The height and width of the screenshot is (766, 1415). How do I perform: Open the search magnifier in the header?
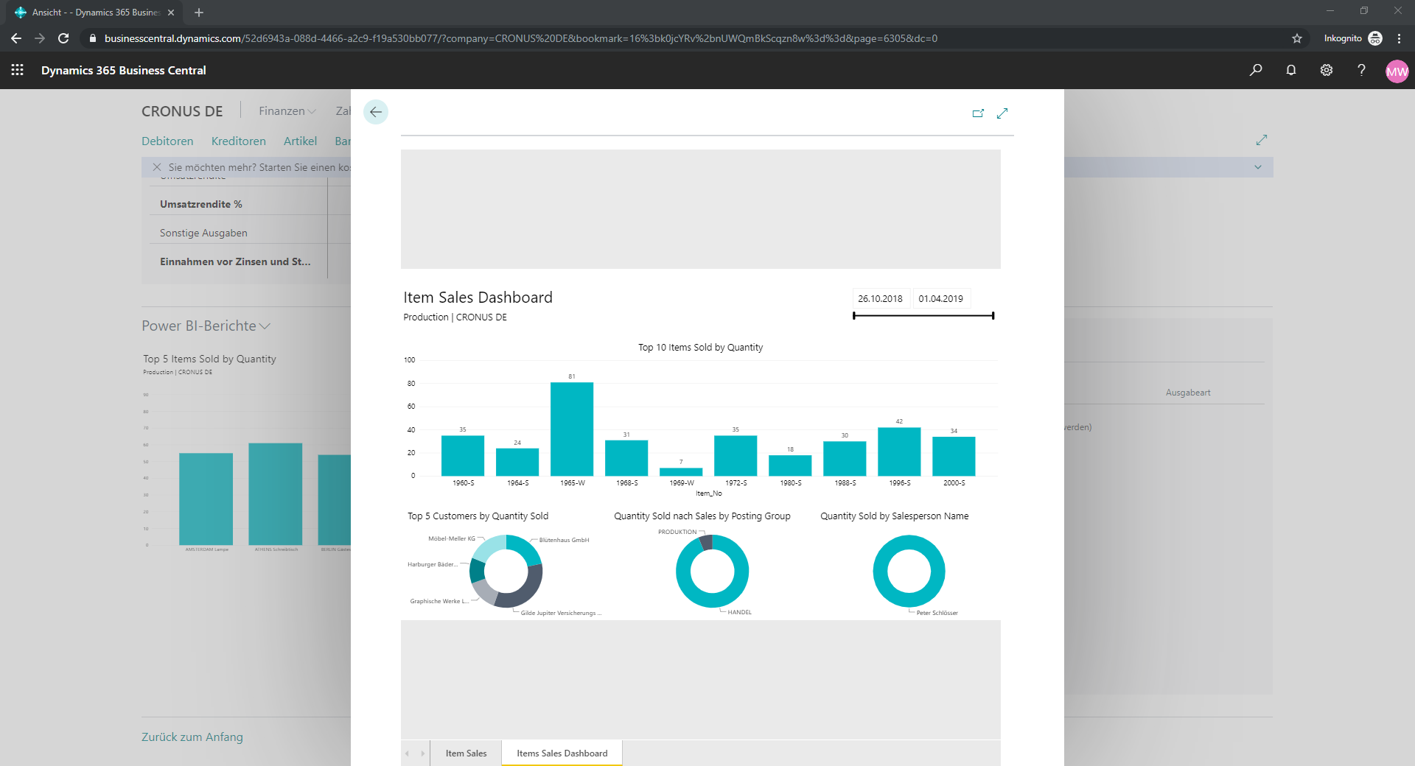pos(1256,70)
